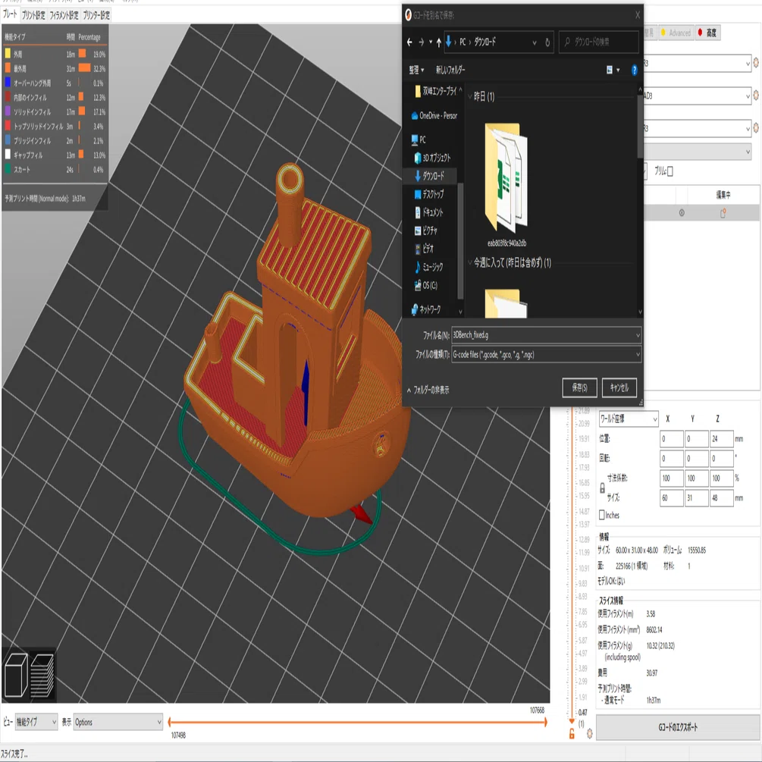This screenshot has height=762, width=762.
Task: Click Gコードのエクスポート button
Action: (x=677, y=727)
